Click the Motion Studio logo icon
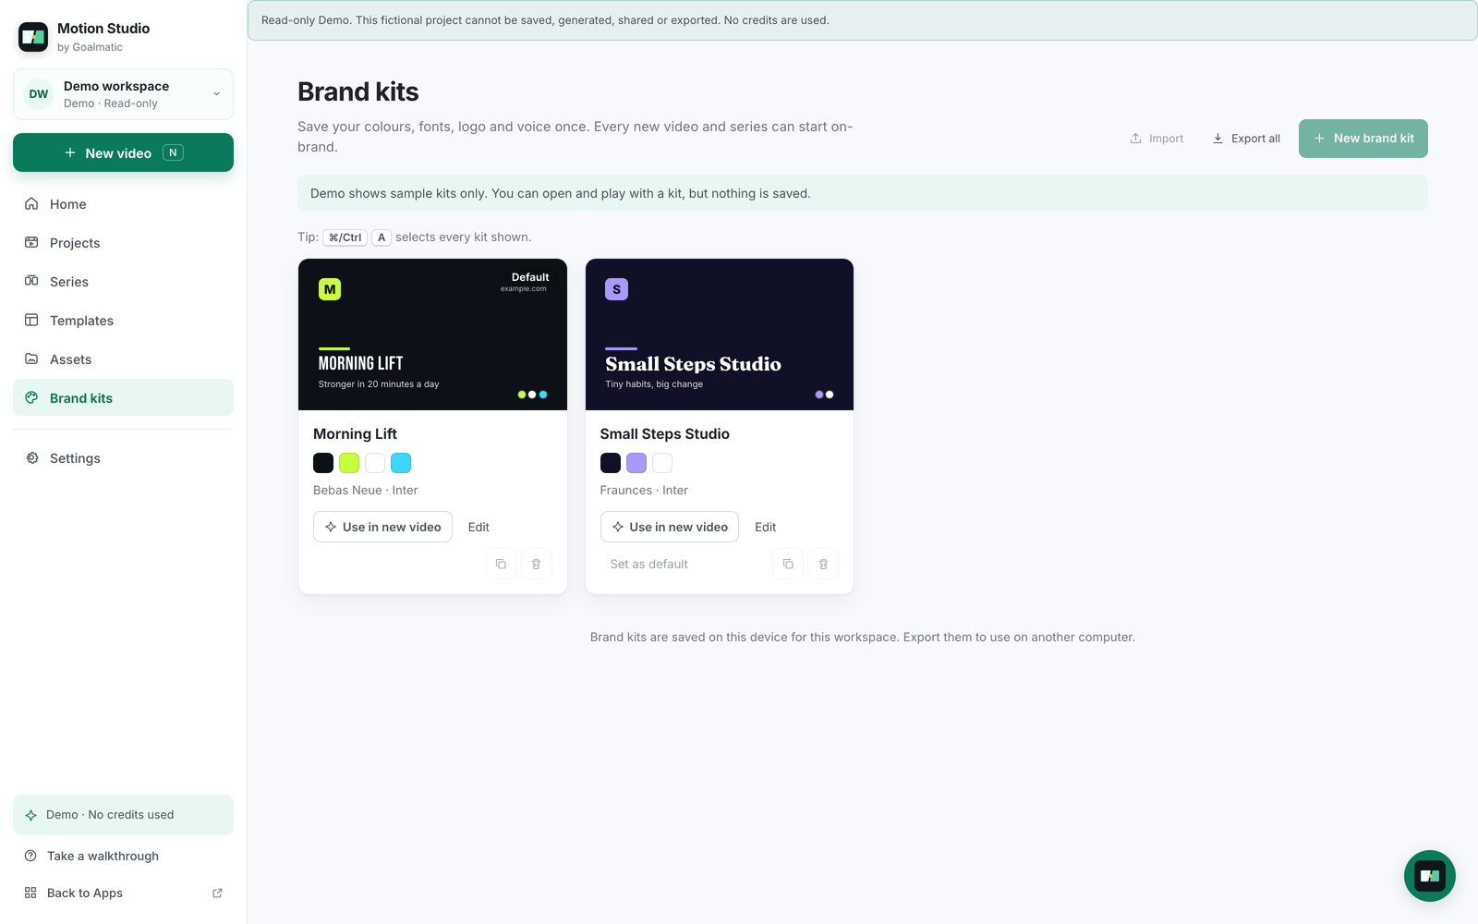 tap(33, 37)
